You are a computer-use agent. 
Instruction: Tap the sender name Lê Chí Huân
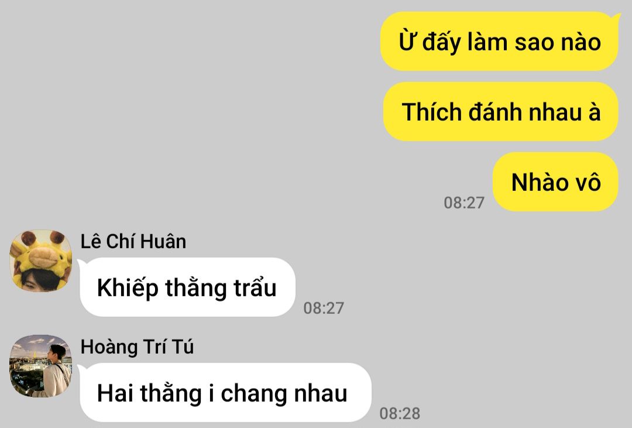click(133, 242)
